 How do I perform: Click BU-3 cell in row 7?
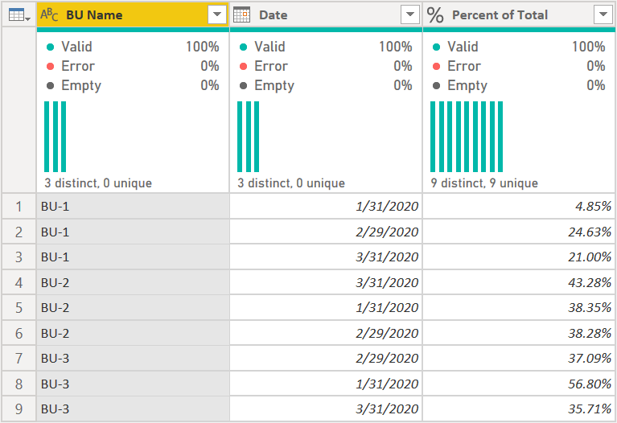click(x=133, y=358)
